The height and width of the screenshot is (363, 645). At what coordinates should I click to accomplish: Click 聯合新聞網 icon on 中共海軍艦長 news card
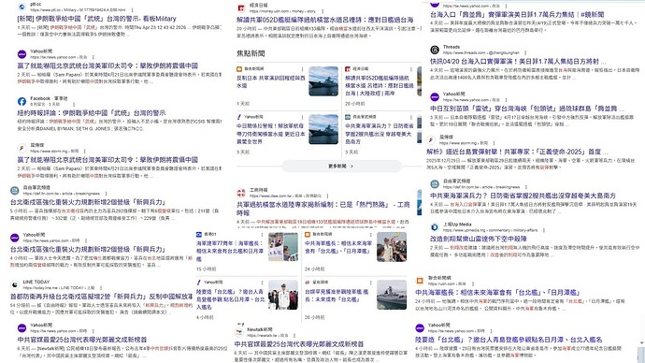308,234
